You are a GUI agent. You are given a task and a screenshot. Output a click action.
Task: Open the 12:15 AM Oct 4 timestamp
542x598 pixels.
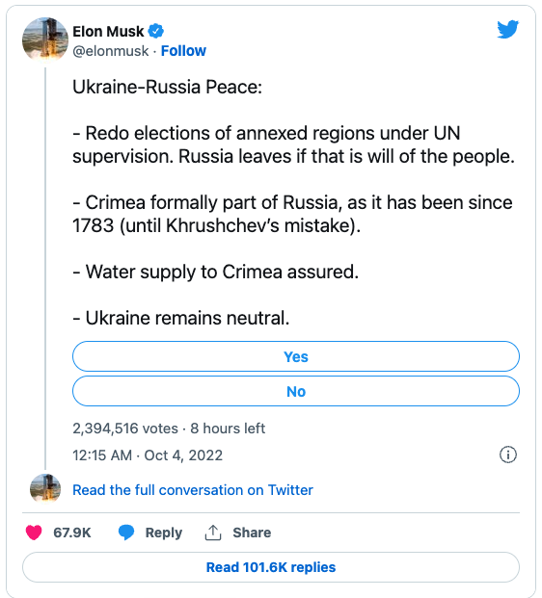[148, 455]
